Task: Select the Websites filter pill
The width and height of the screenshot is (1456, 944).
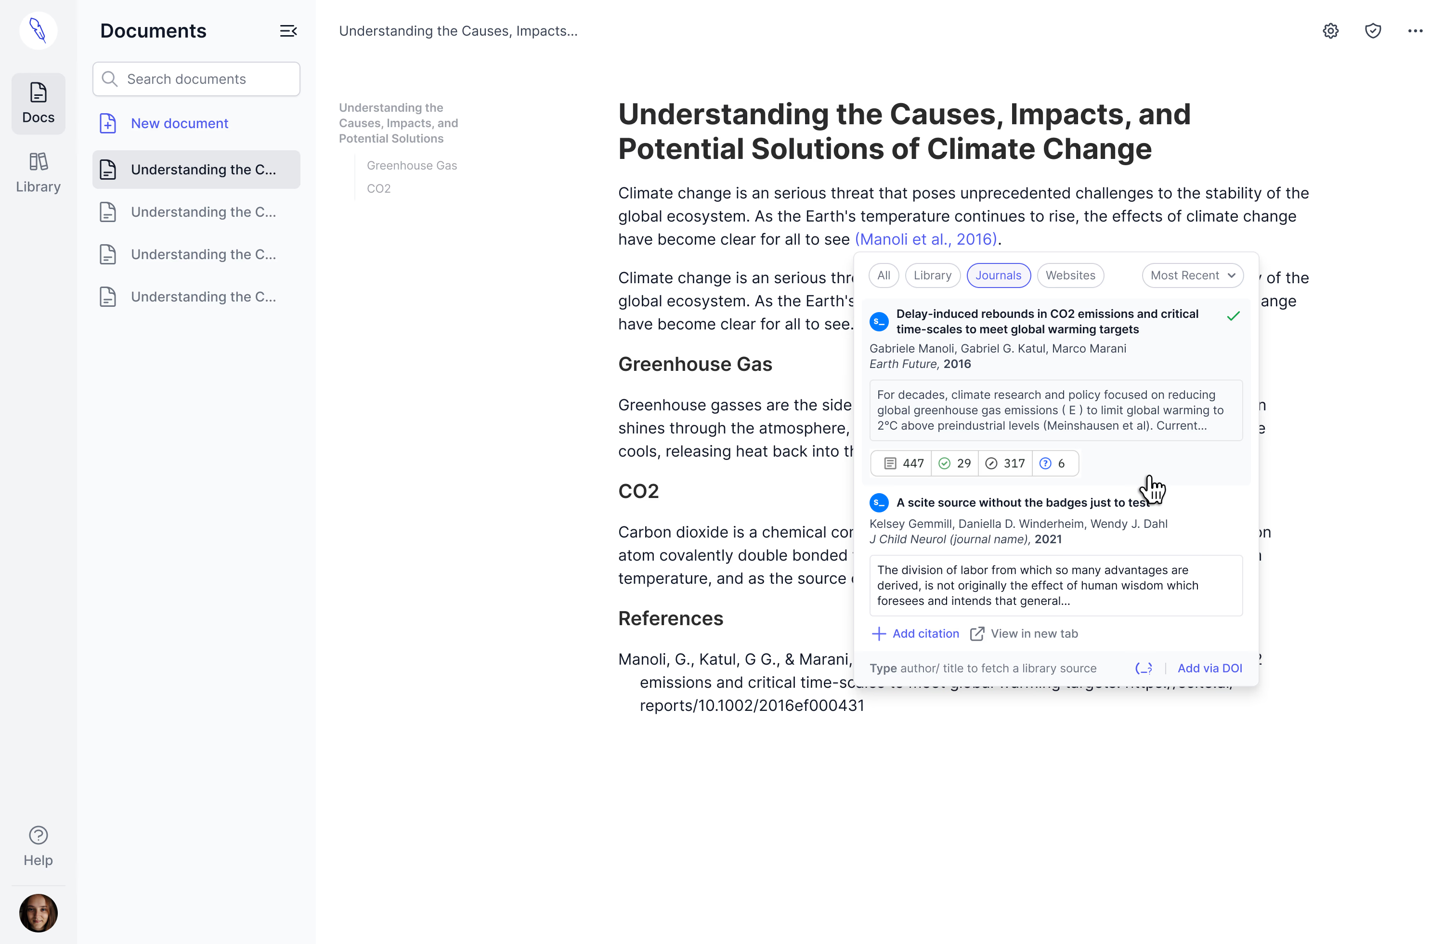Action: coord(1070,275)
